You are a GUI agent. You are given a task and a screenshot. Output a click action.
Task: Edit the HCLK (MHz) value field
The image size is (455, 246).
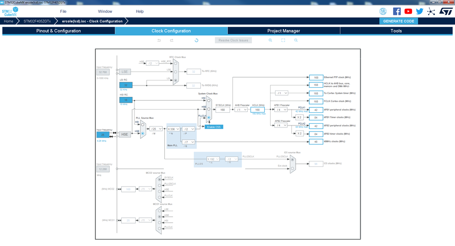257,110
